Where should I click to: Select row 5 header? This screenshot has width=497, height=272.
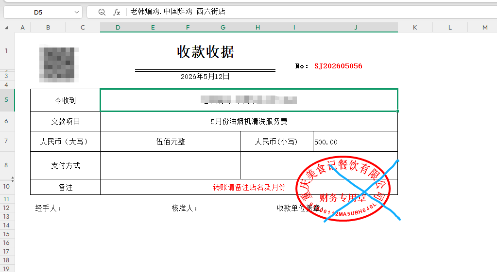click(6, 99)
